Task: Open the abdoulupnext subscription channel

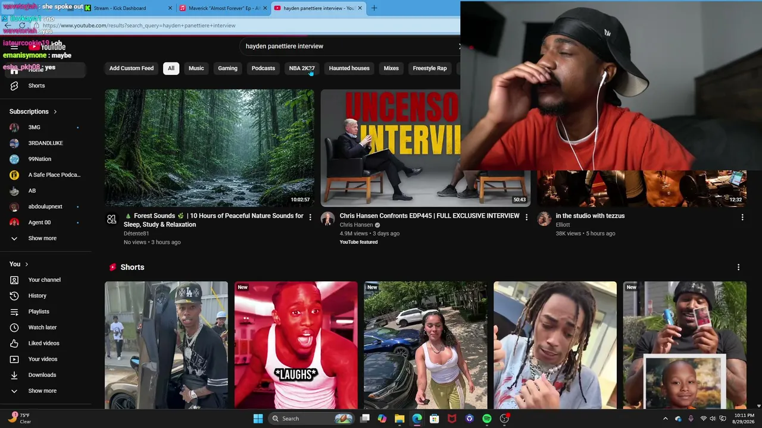Action: pos(45,207)
